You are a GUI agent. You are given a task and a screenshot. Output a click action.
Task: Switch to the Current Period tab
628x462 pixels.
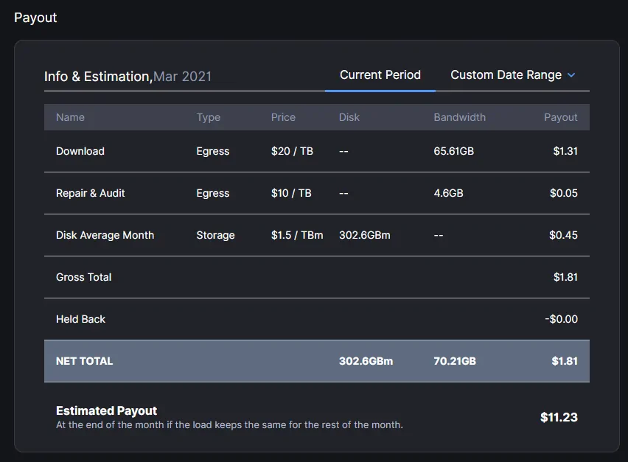point(380,75)
